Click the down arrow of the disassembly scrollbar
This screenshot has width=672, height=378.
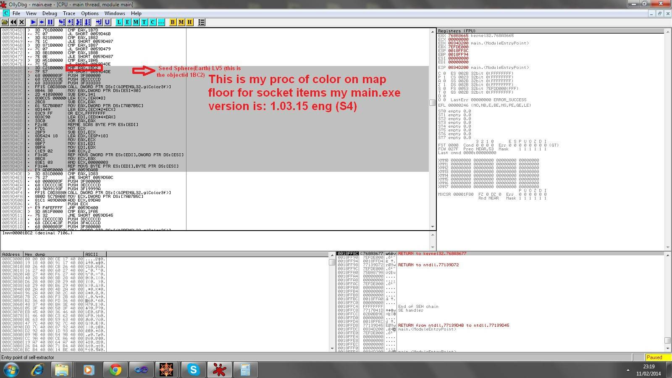click(433, 227)
